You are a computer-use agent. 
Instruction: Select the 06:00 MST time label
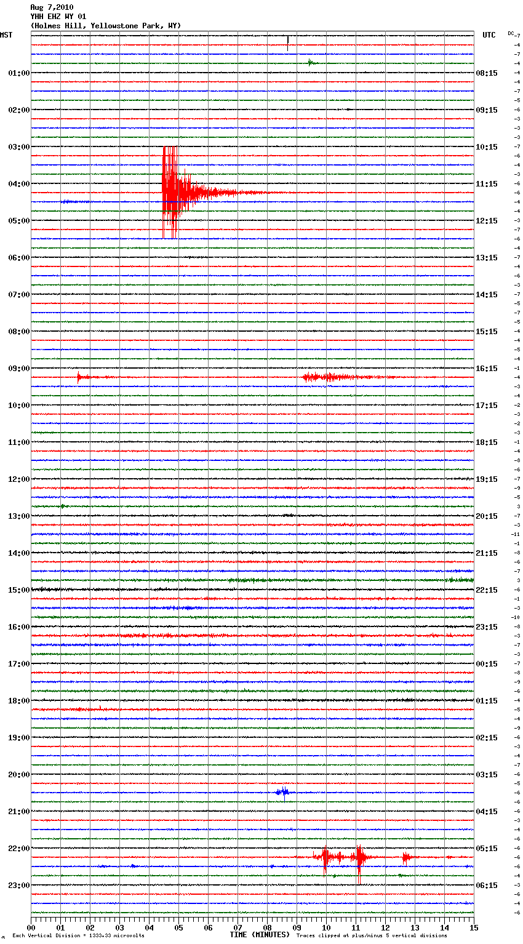pyautogui.click(x=19, y=258)
